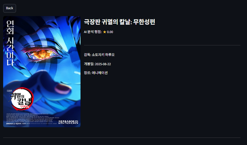Click the Back button
The image size is (247, 145).
pos(9,8)
